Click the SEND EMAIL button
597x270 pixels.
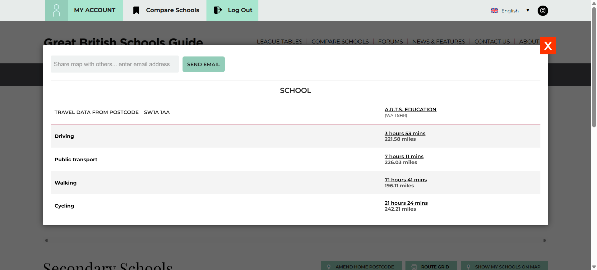204,64
